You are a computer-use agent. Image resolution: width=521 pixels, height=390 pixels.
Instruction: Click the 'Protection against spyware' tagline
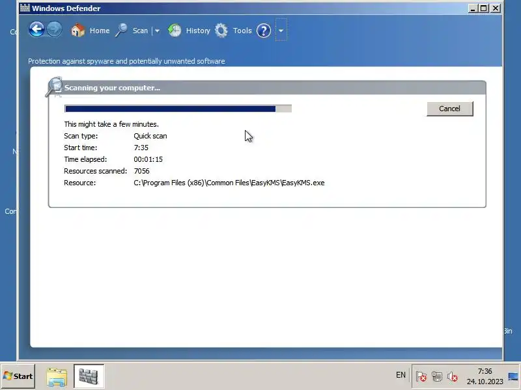tap(126, 61)
